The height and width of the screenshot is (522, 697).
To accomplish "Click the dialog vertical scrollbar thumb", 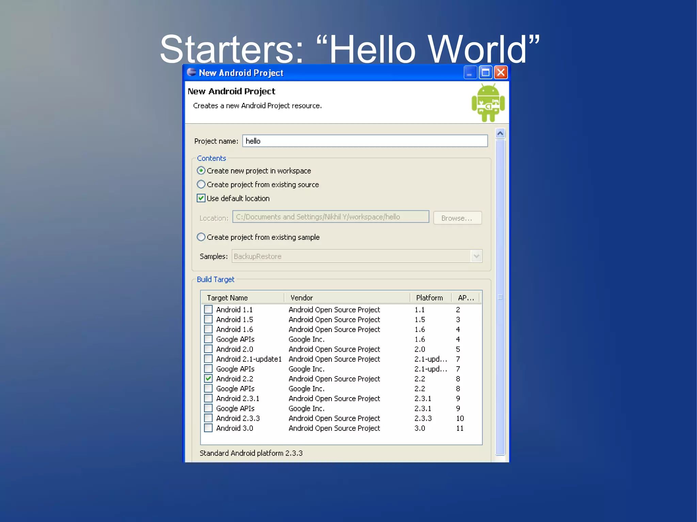I will [x=500, y=297].
